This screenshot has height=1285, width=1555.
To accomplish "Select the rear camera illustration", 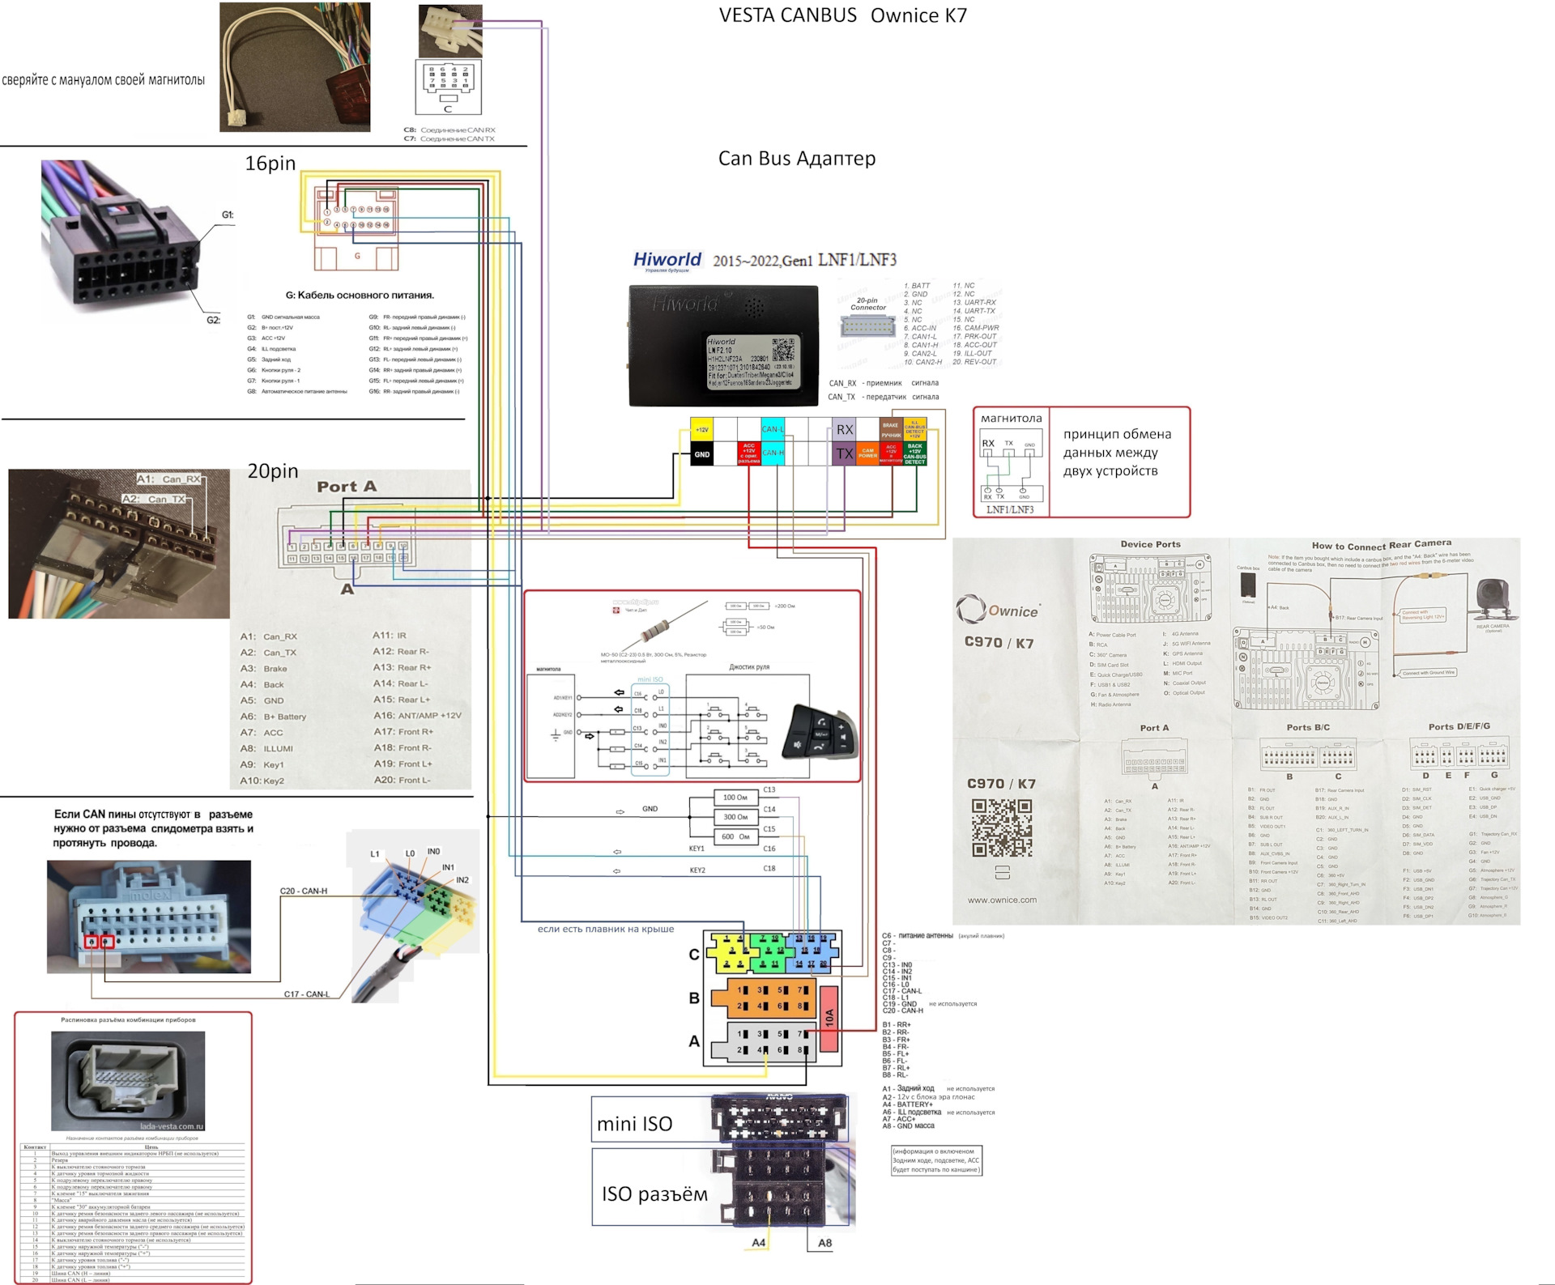I will click(1493, 599).
